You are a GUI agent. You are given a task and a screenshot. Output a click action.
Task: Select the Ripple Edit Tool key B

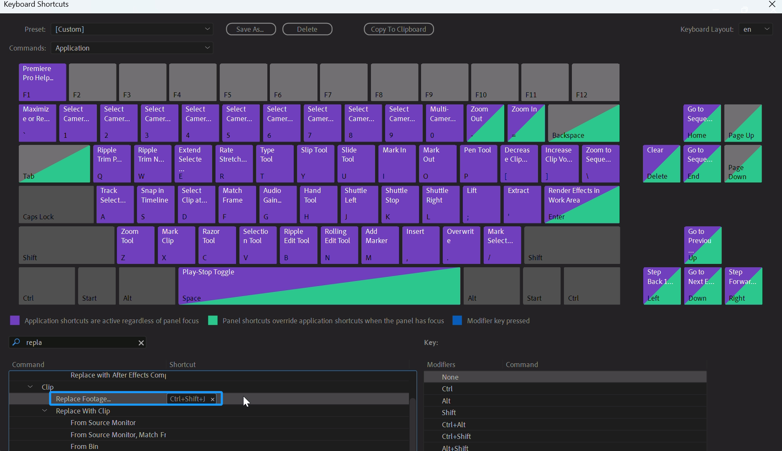click(298, 245)
